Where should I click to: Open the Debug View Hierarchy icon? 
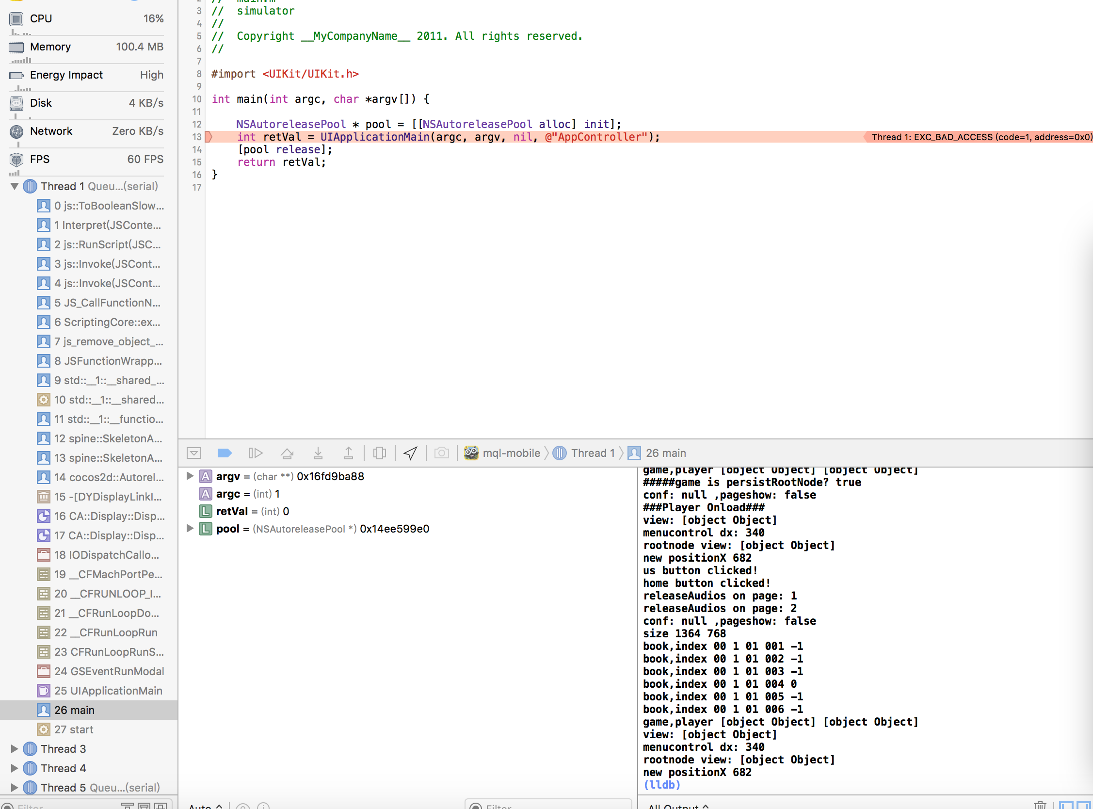[379, 453]
